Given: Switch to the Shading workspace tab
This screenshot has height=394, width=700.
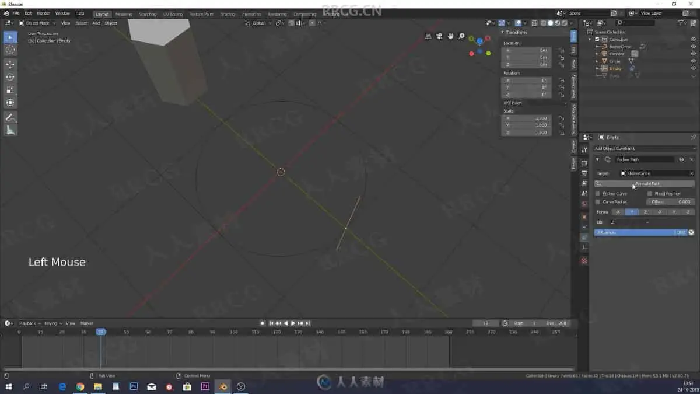Looking at the screenshot, I should (228, 14).
